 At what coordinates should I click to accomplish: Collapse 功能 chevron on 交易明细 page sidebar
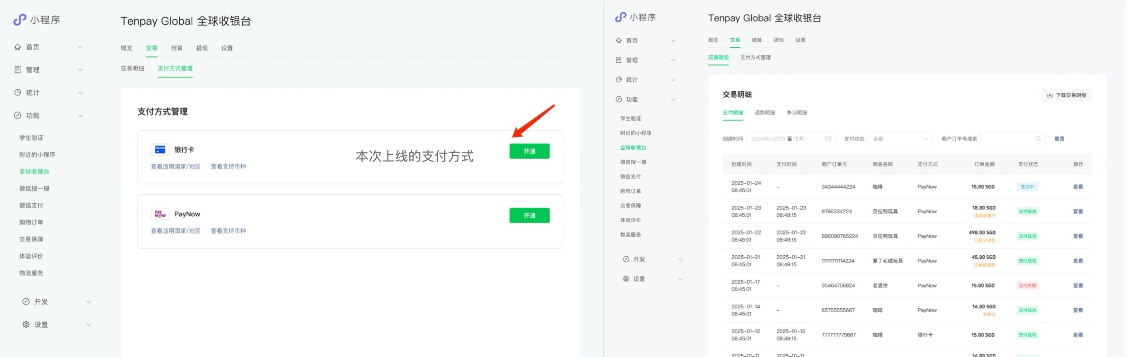click(x=673, y=99)
